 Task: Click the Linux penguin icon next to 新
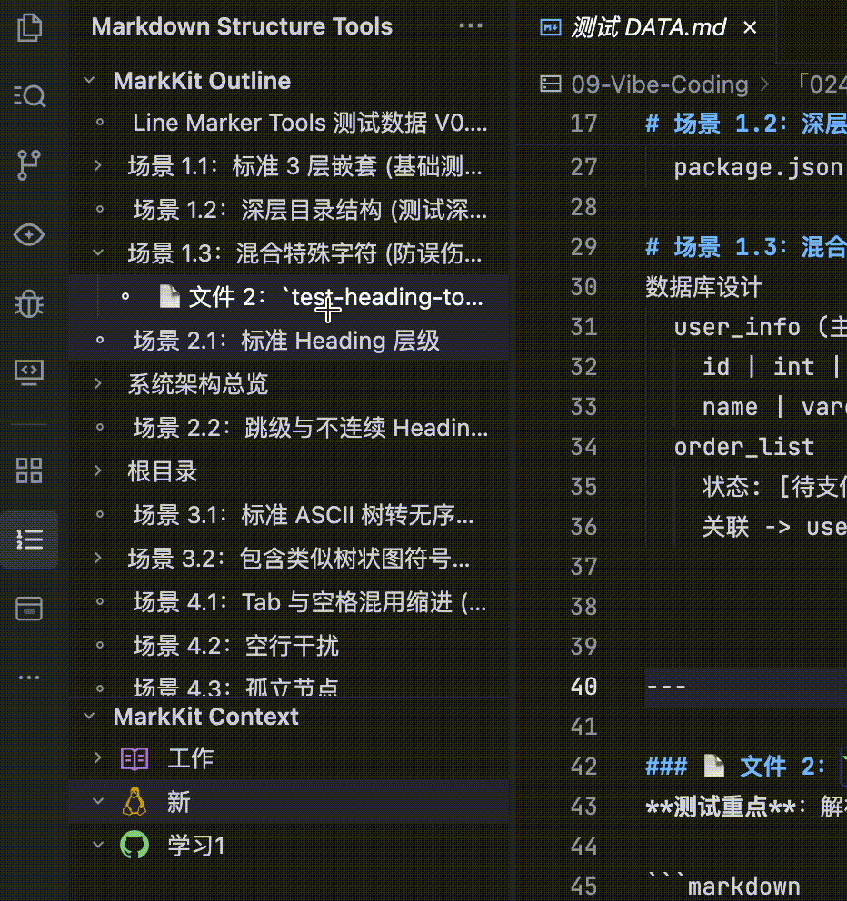pos(135,802)
